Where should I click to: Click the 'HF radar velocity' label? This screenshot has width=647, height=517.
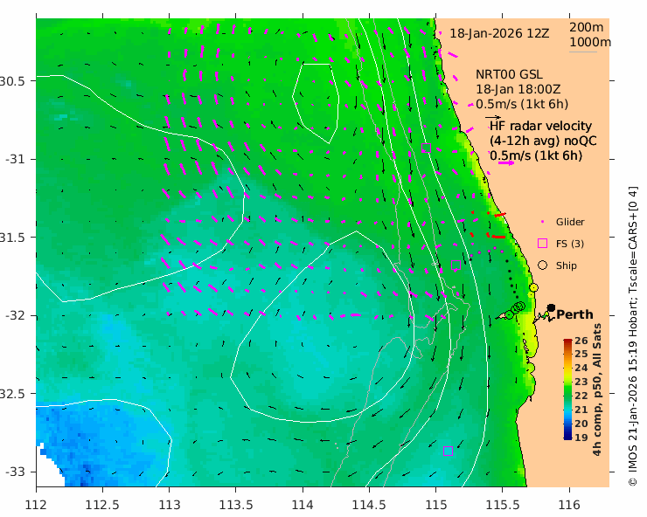coord(540,126)
